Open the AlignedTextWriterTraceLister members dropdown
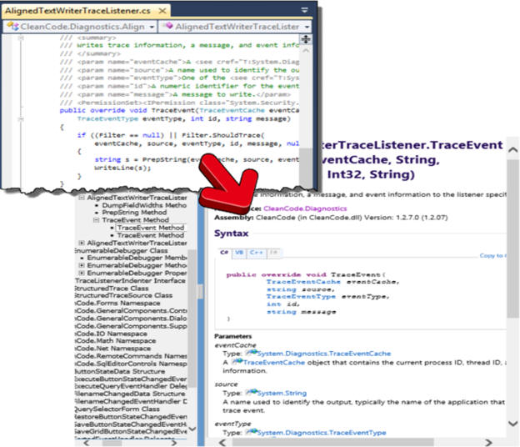The width and height of the screenshot is (520, 447). 235,27
